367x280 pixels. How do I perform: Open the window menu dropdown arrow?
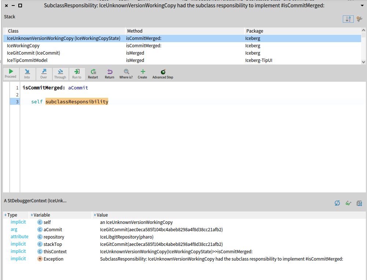coord(362,5)
